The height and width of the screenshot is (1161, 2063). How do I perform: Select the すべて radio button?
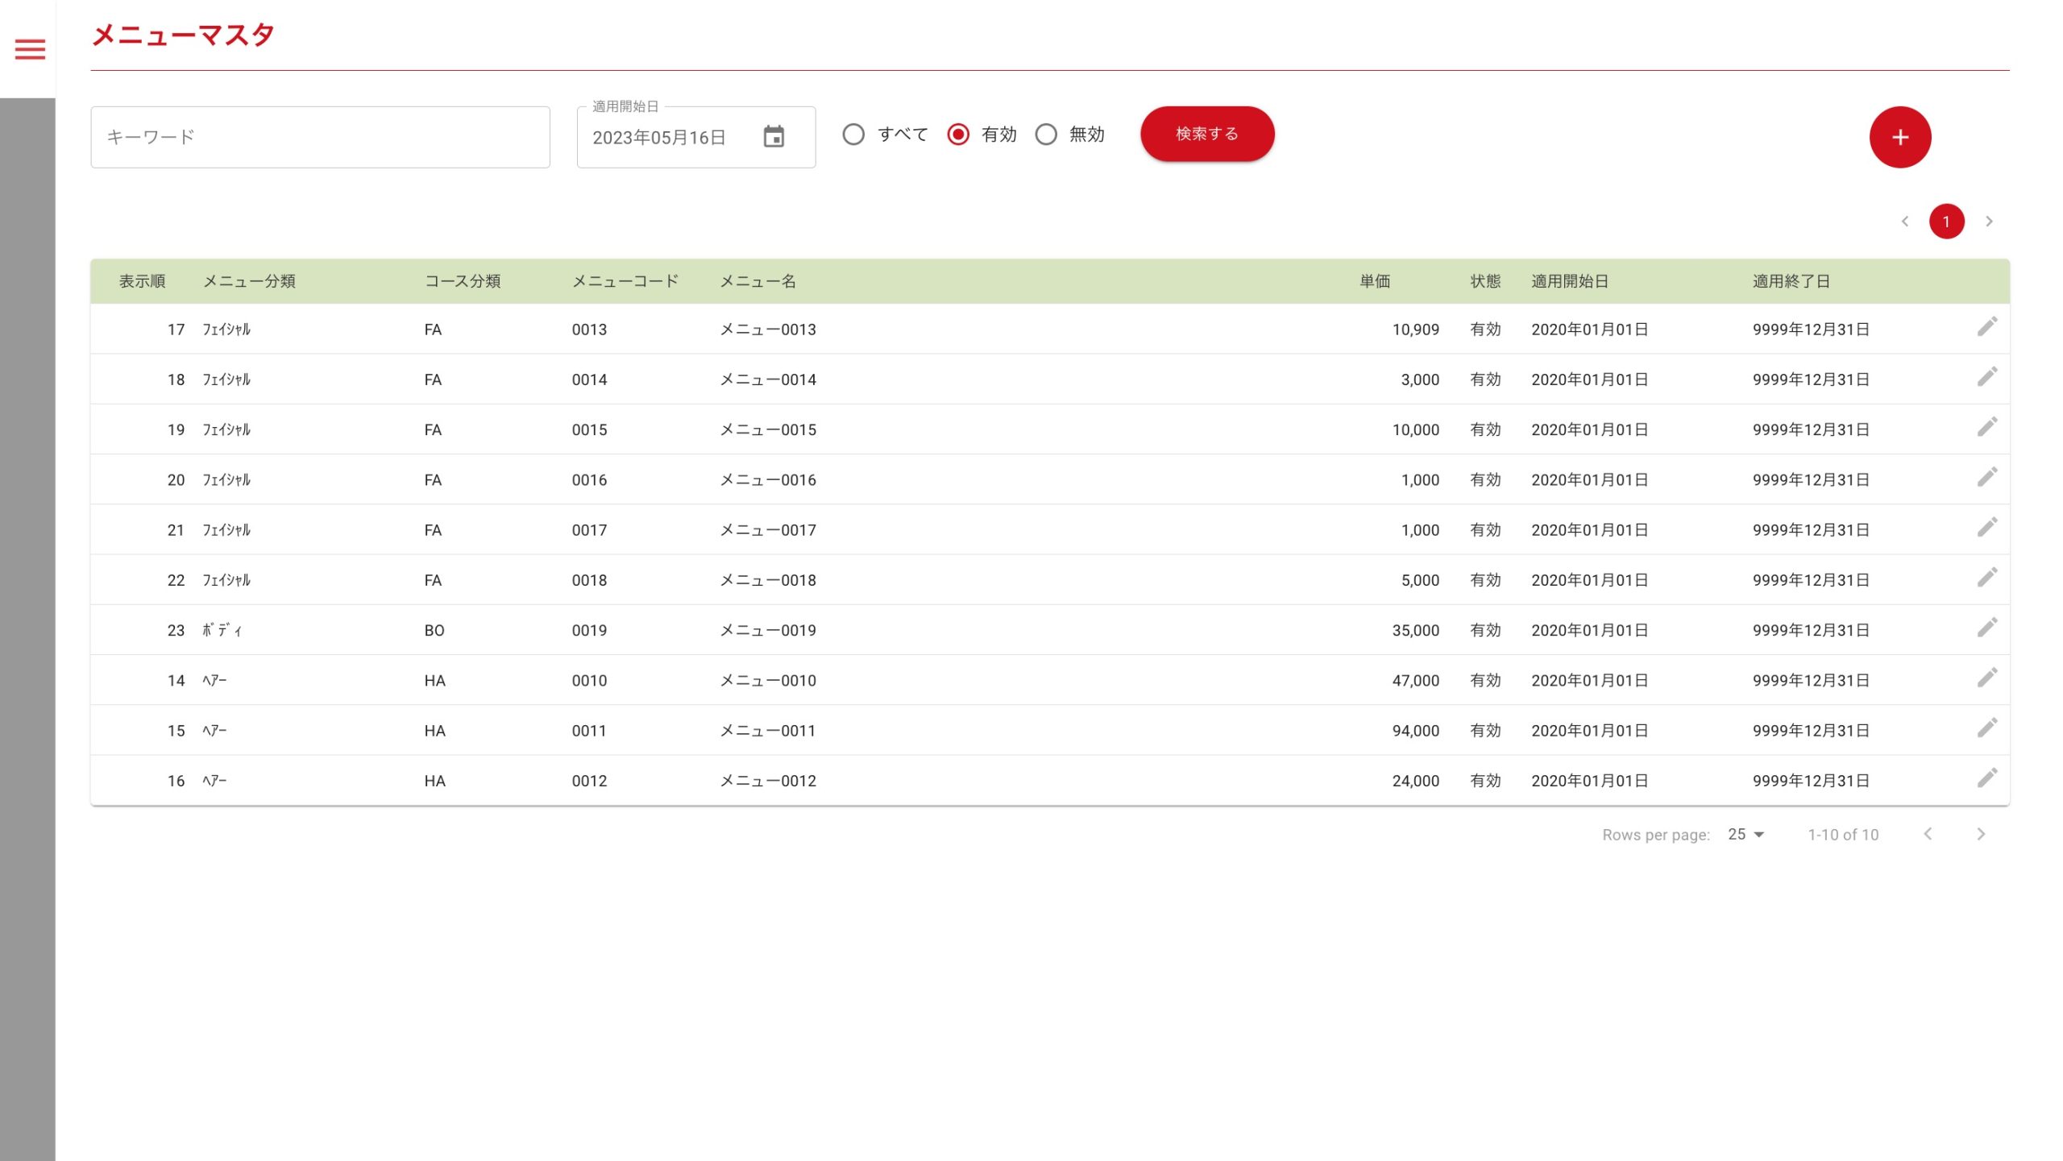853,135
